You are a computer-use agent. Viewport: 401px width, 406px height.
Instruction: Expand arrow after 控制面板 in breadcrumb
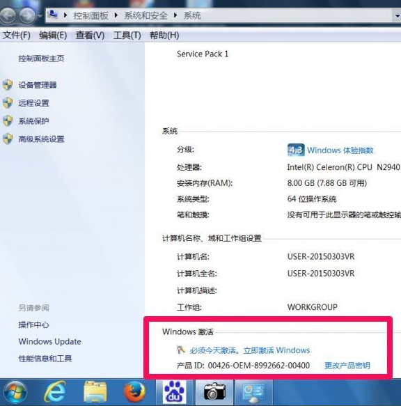(116, 15)
